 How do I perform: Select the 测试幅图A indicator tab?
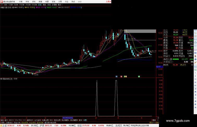tap(65, 120)
